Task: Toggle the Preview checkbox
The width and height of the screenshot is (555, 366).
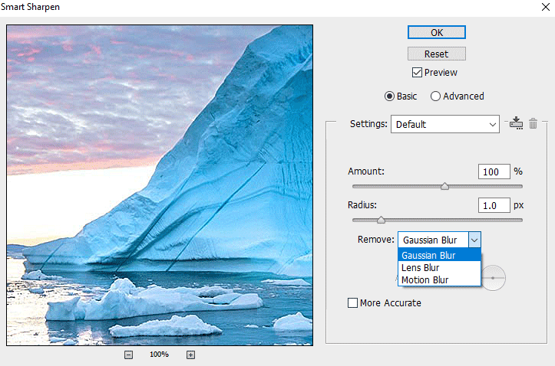Action: tap(417, 72)
